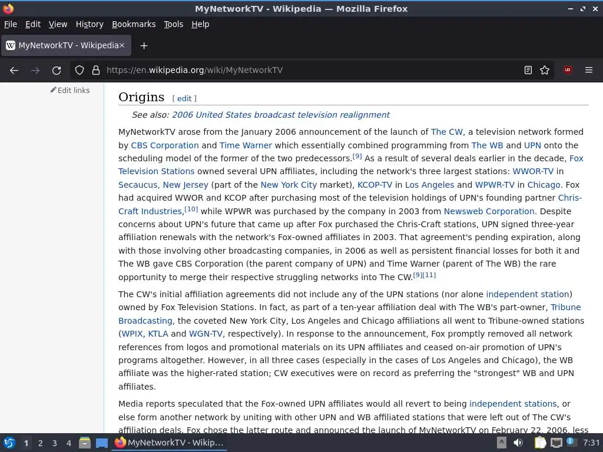The height and width of the screenshot is (452, 603).
Task: Bookmark this page with the star
Action: click(545, 71)
